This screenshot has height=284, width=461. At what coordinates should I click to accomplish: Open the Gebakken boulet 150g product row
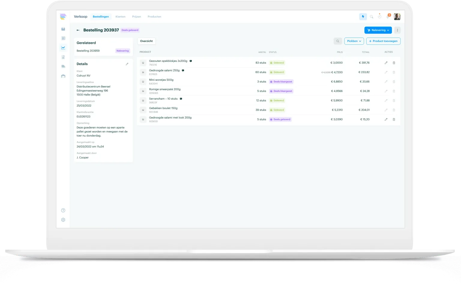[x=269, y=110]
